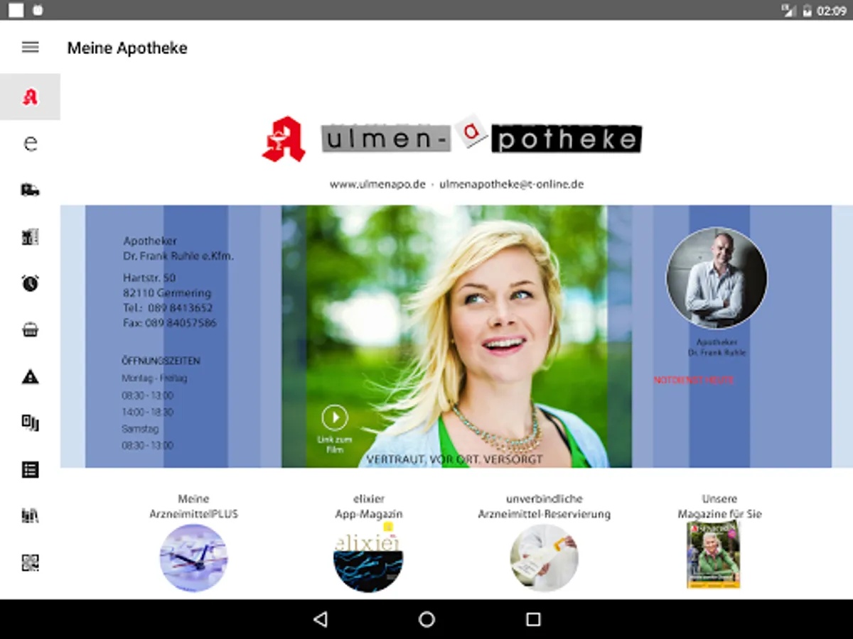This screenshot has height=639, width=853.
Task: Click the blonde woman banner image
Action: coord(456,337)
